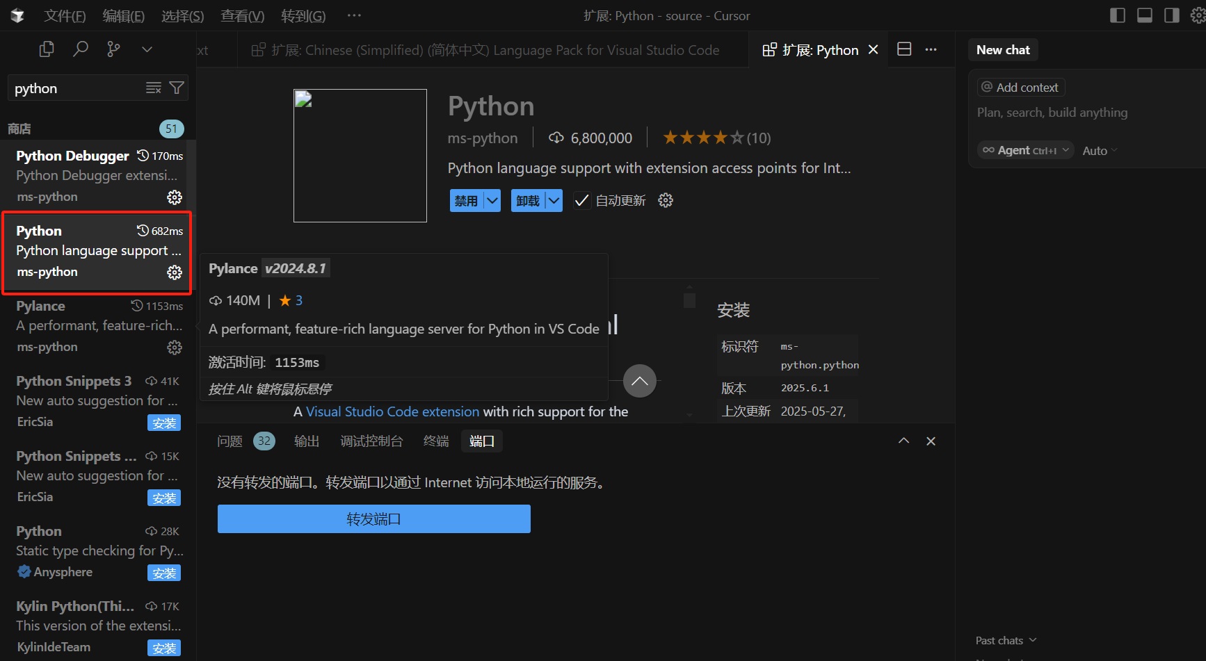The width and height of the screenshot is (1206, 661).
Task: Open the extension filter funnel icon
Action: (x=177, y=88)
